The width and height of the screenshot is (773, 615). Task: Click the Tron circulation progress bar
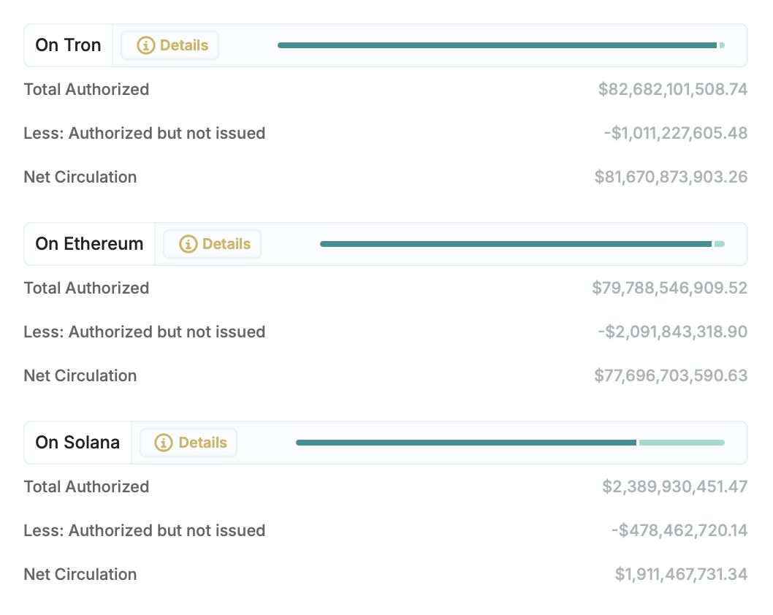tap(500, 45)
